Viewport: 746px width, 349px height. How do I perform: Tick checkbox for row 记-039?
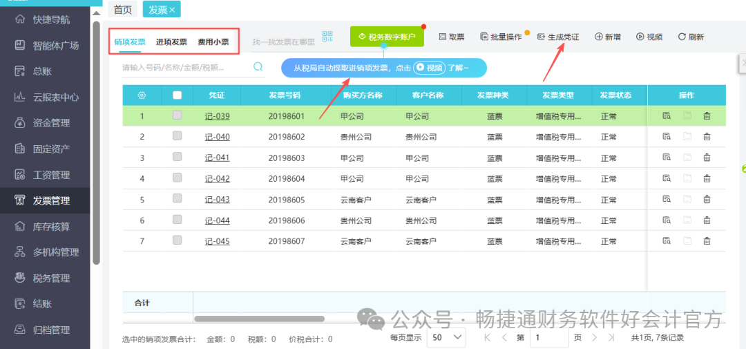click(x=177, y=115)
